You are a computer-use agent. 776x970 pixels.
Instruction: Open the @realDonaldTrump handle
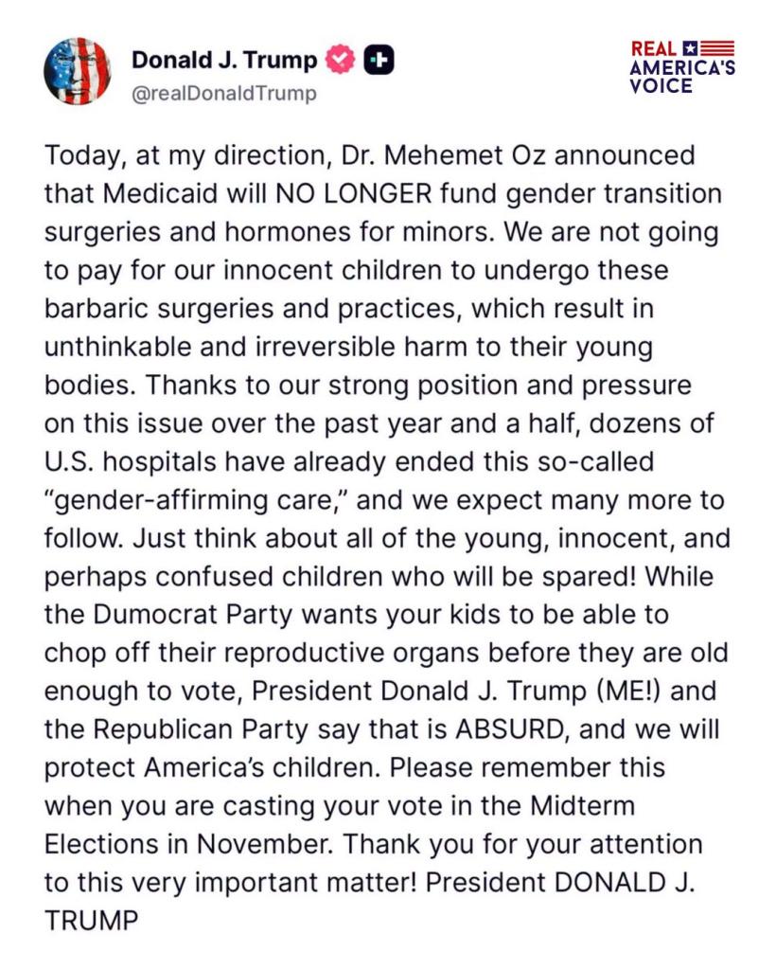pos(224,94)
